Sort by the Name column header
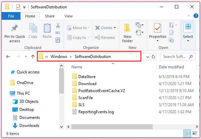The height and width of the screenshot is (139, 201). coord(77,67)
